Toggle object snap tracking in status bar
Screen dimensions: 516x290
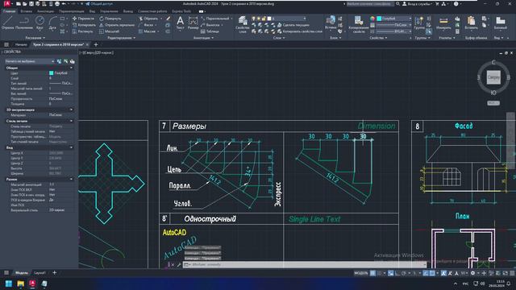click(425, 273)
